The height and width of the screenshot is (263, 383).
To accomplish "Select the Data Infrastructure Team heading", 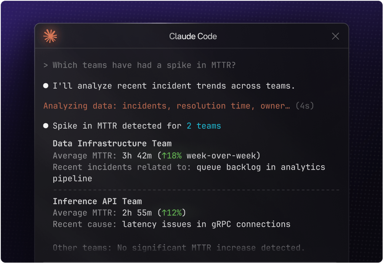I will [x=112, y=143].
